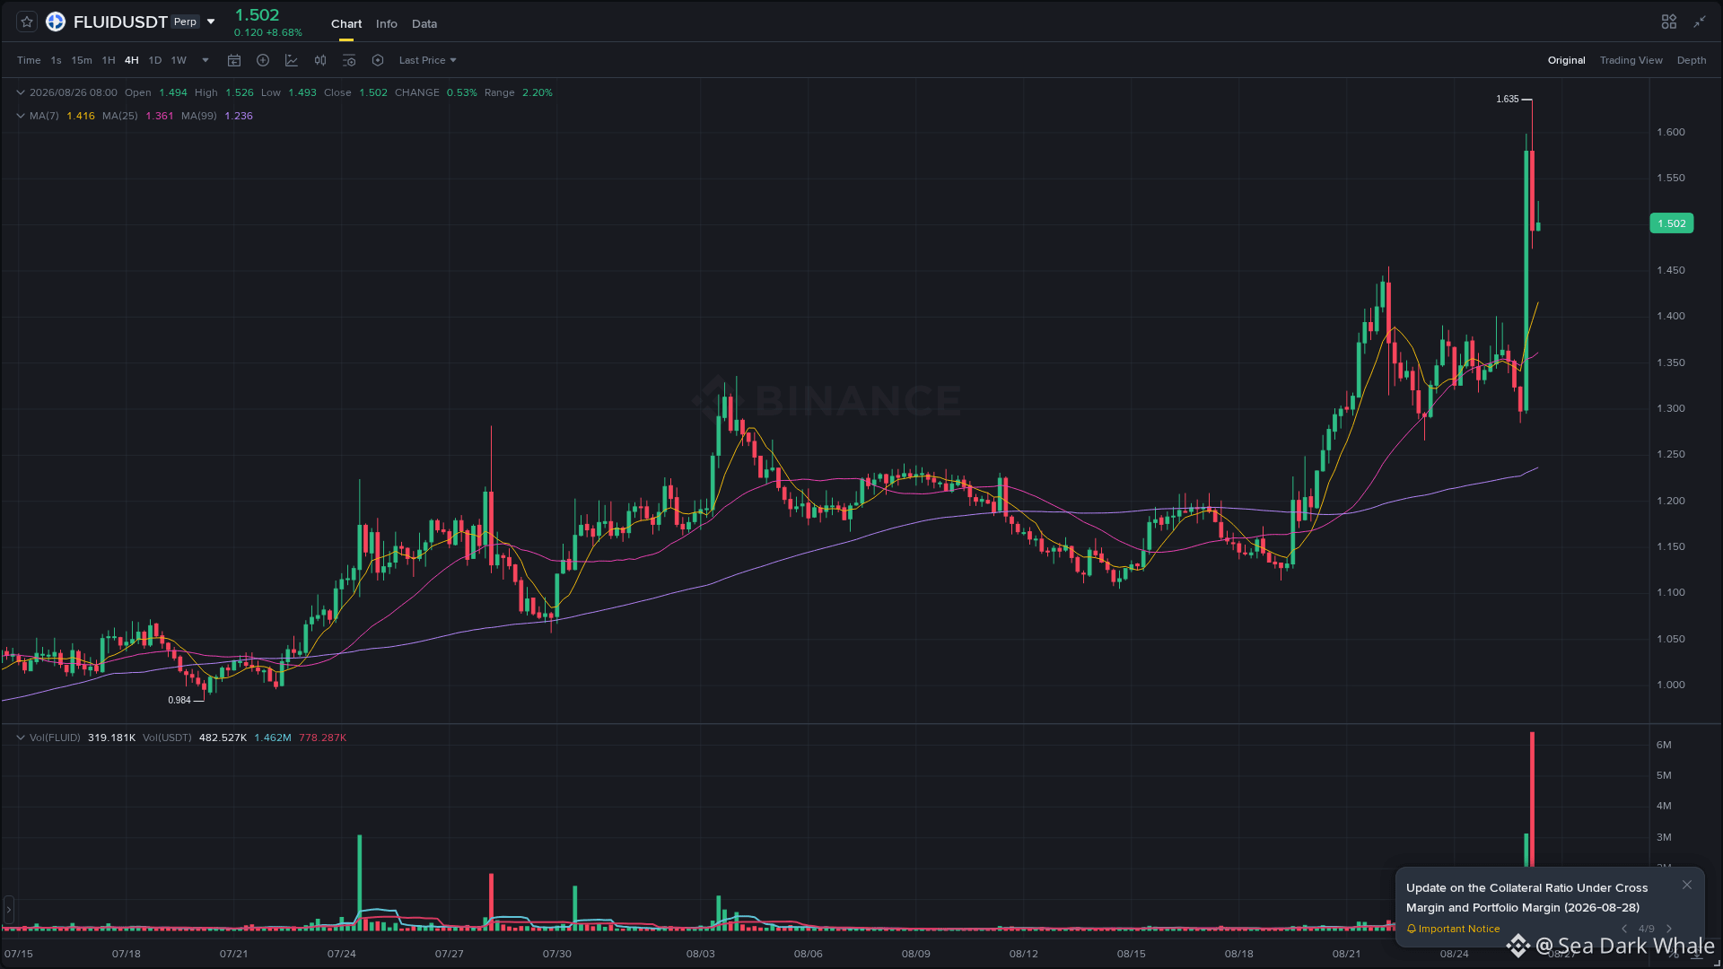Screen dimensions: 1723x969
Task: Select the 1s interval
Action: coord(56,60)
